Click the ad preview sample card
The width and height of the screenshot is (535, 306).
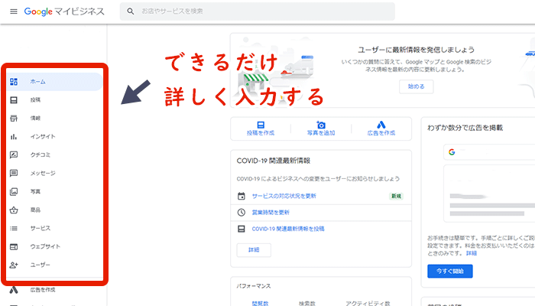click(x=489, y=194)
